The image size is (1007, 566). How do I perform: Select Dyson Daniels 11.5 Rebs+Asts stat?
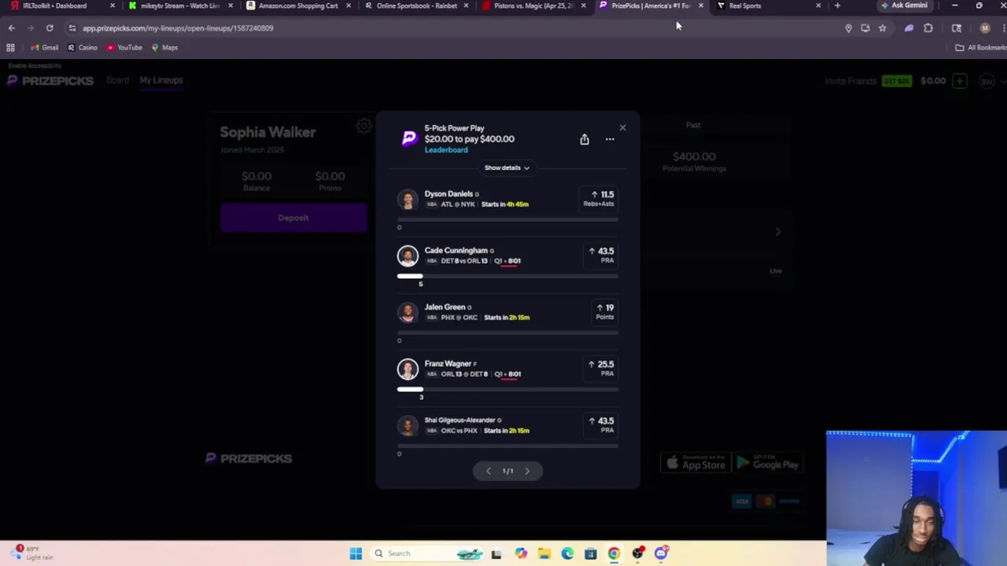point(599,199)
